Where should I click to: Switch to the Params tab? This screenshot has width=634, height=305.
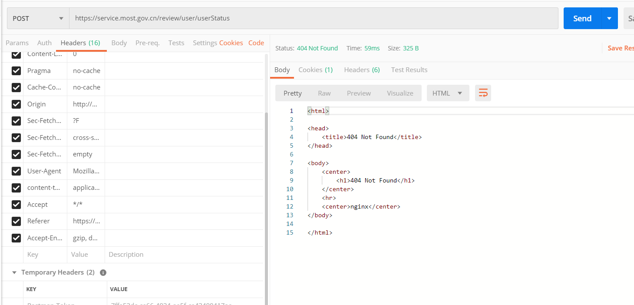pos(17,43)
